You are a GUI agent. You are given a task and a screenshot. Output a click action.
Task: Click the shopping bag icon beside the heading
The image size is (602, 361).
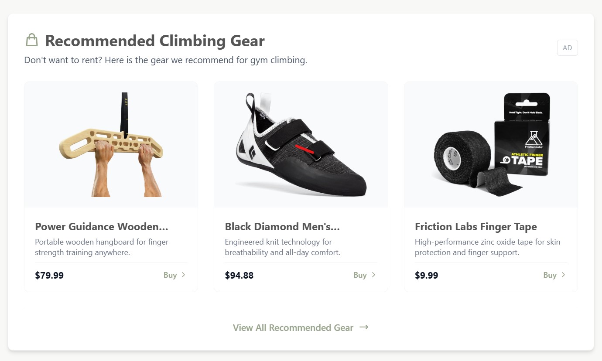click(31, 39)
